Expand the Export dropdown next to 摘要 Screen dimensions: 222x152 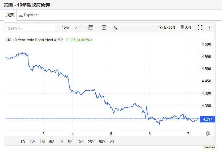tap(28, 15)
